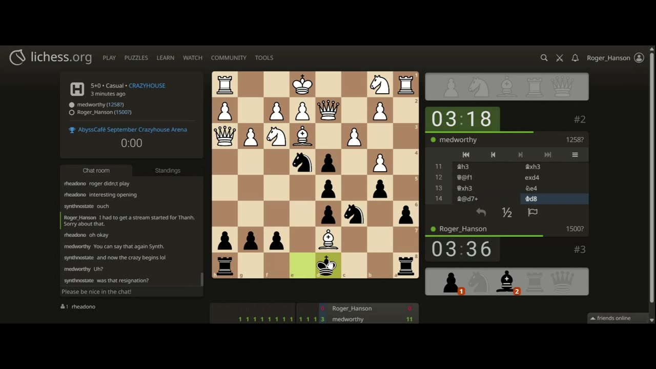Open AbyssCafé September Crazyhouse Arena link

click(132, 130)
